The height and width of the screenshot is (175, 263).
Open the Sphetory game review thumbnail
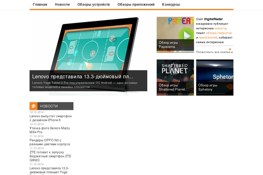pyautogui.click(x=215, y=77)
